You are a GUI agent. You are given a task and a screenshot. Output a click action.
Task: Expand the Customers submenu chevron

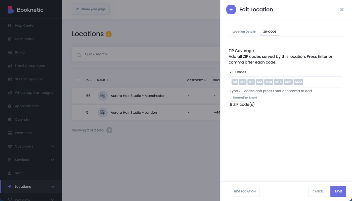pyautogui.click(x=53, y=146)
